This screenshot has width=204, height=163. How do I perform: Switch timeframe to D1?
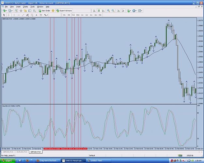point(91,15)
